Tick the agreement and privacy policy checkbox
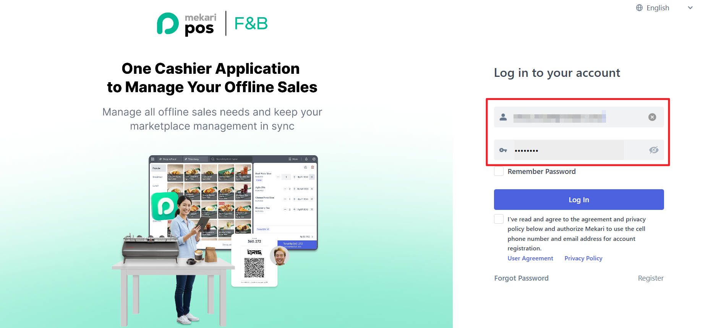The width and height of the screenshot is (703, 328). 499,219
